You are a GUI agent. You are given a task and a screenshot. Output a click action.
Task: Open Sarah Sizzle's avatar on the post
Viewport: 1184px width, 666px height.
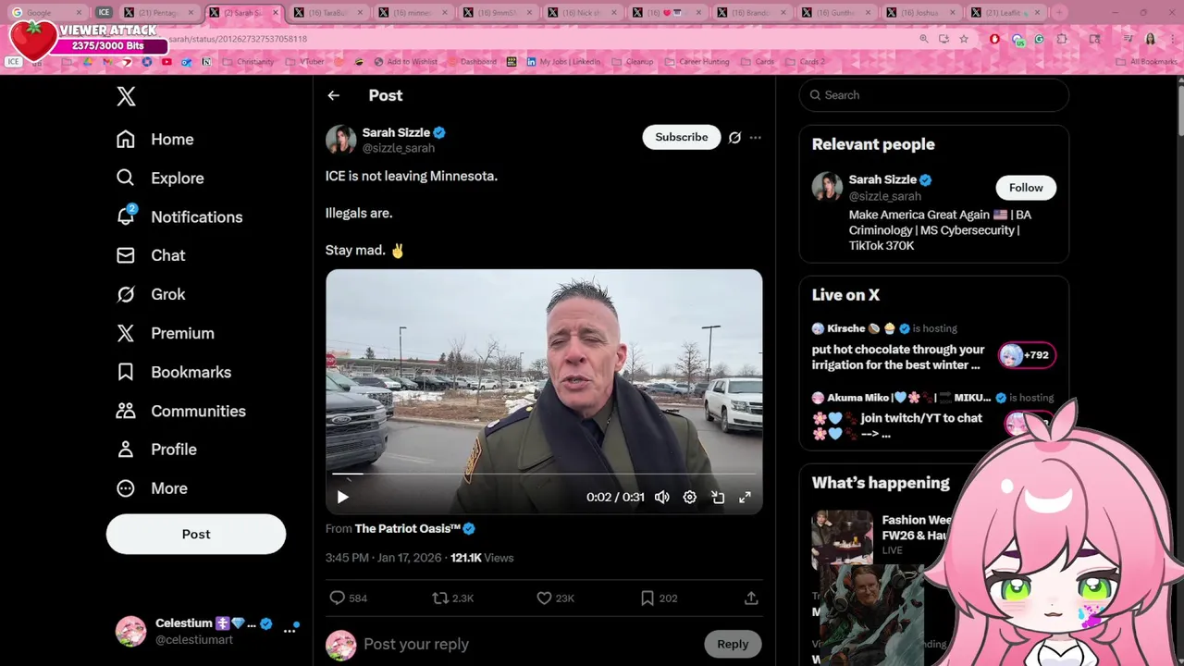340,140
